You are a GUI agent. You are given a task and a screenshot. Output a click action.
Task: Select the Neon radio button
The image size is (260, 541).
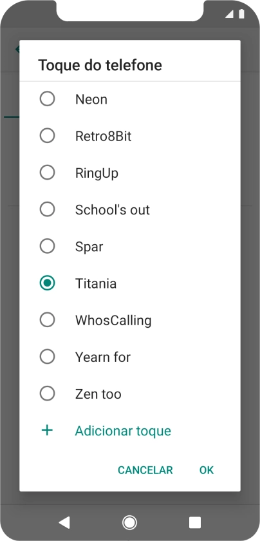(x=47, y=99)
